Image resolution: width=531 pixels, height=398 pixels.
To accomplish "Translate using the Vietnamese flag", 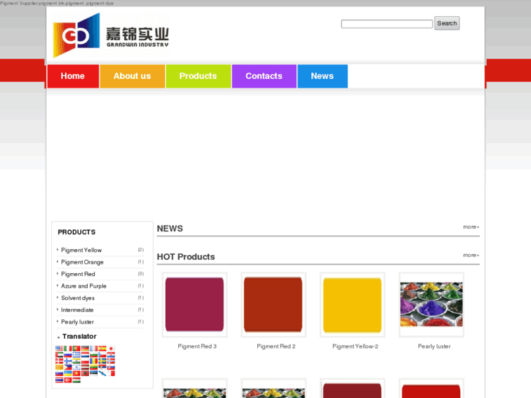I will 77,373.
